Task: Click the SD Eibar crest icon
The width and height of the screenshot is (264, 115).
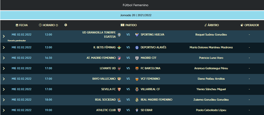Action: 137,110
